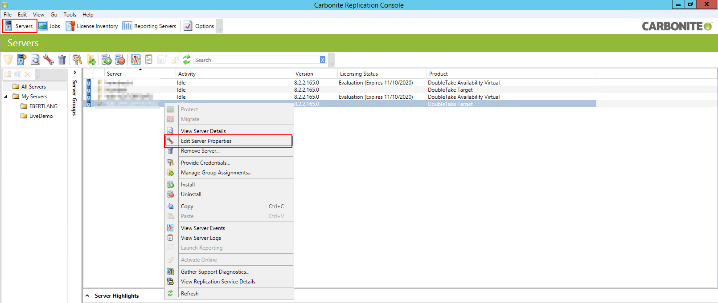The height and width of the screenshot is (303, 718).
Task: Click the Remove Server trash can toolbar icon
Action: tap(62, 60)
